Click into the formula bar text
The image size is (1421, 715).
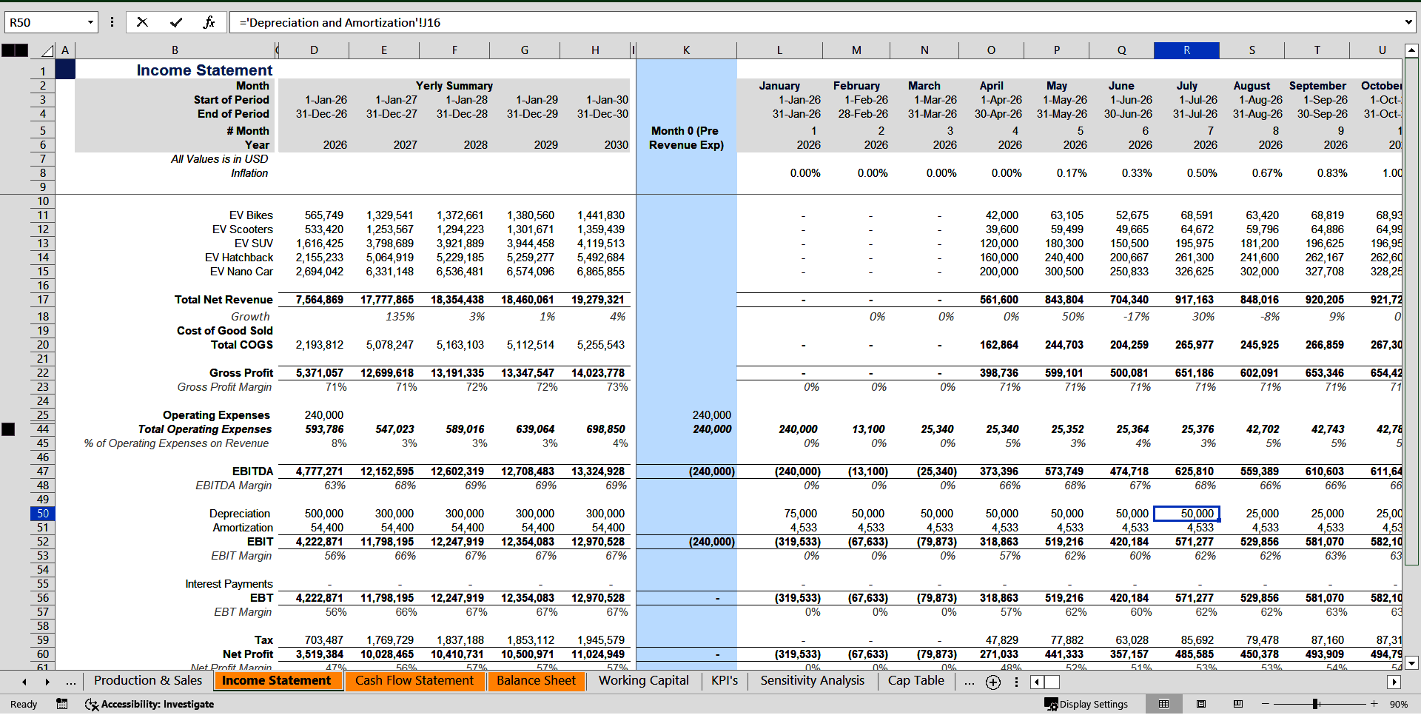[x=814, y=22]
